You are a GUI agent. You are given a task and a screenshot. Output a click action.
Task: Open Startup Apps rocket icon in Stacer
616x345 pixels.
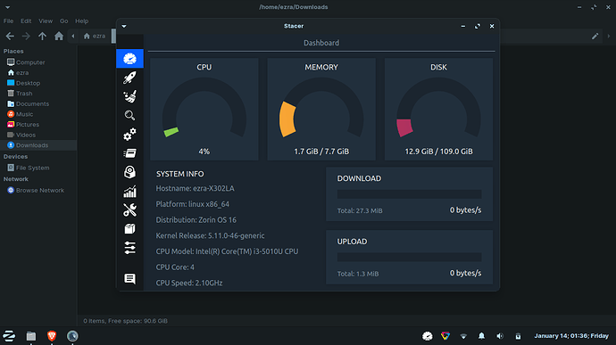click(x=129, y=78)
